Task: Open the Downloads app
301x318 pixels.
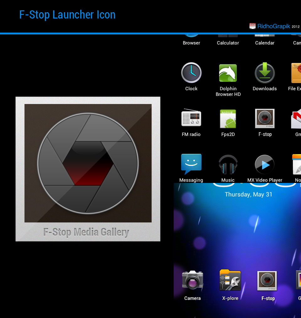Action: 265,73
